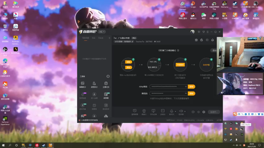The width and height of the screenshot is (264, 148).
Task: Open the Steam desktop shortcut
Action: 235,5
